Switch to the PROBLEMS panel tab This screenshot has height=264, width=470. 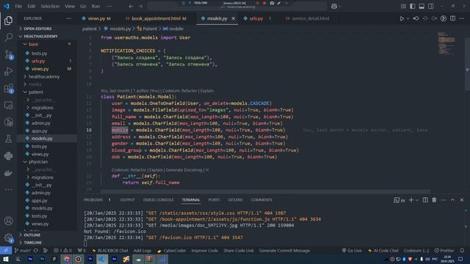pyautogui.click(x=93, y=200)
